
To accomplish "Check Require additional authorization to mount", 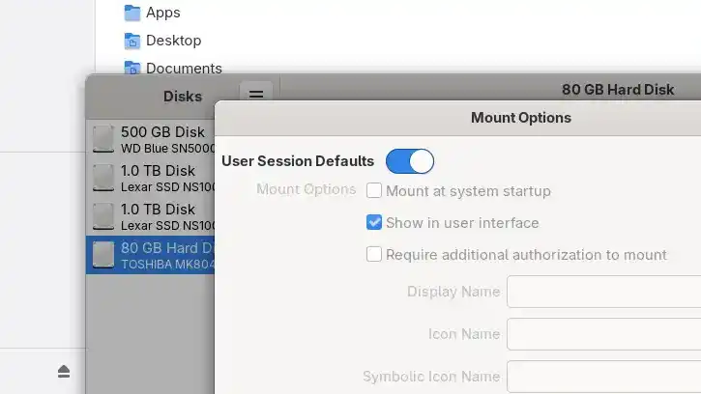I will coord(374,255).
